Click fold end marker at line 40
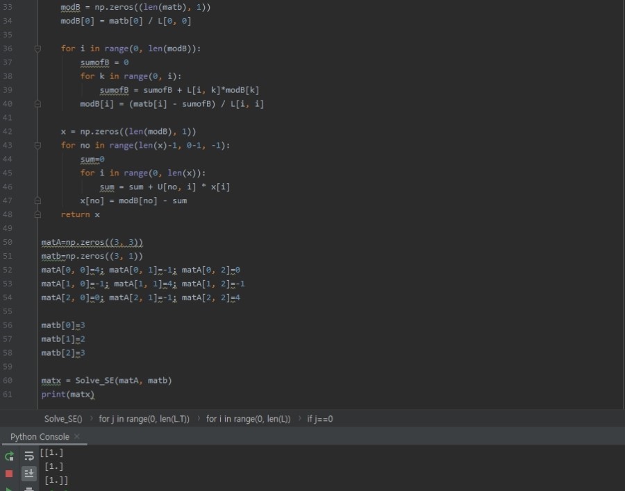 click(x=38, y=104)
